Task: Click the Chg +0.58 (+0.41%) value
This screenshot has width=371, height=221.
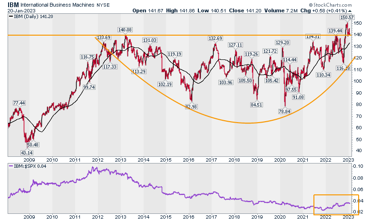Action: [324, 10]
